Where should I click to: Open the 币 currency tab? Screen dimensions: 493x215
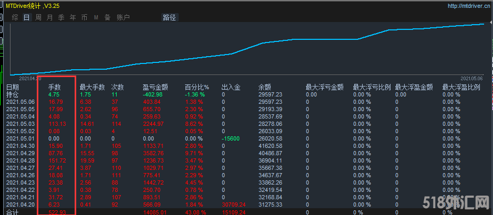84,17
